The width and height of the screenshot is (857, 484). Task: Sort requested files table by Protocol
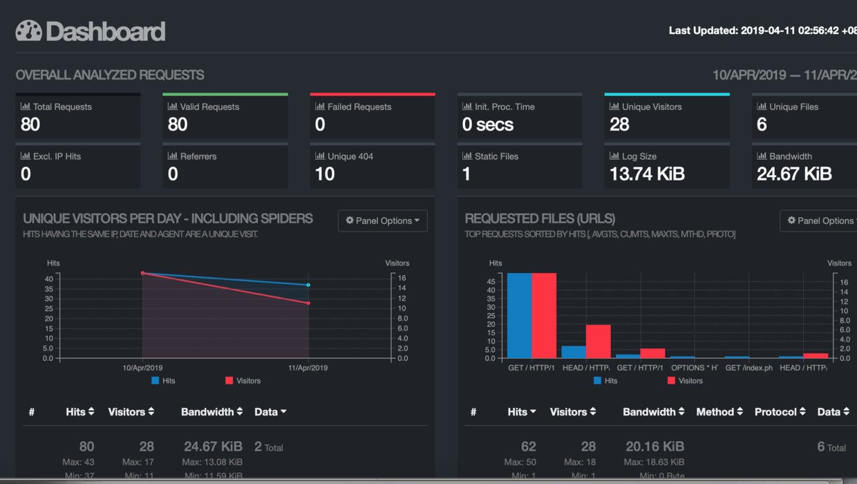(x=780, y=411)
